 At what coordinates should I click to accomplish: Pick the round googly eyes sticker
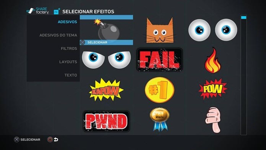coord(213,30)
